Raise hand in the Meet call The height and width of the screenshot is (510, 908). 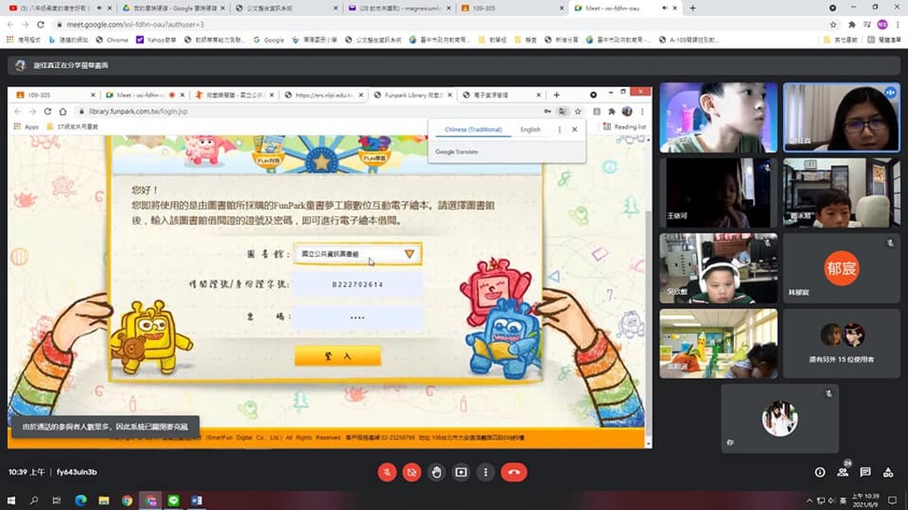pos(436,473)
